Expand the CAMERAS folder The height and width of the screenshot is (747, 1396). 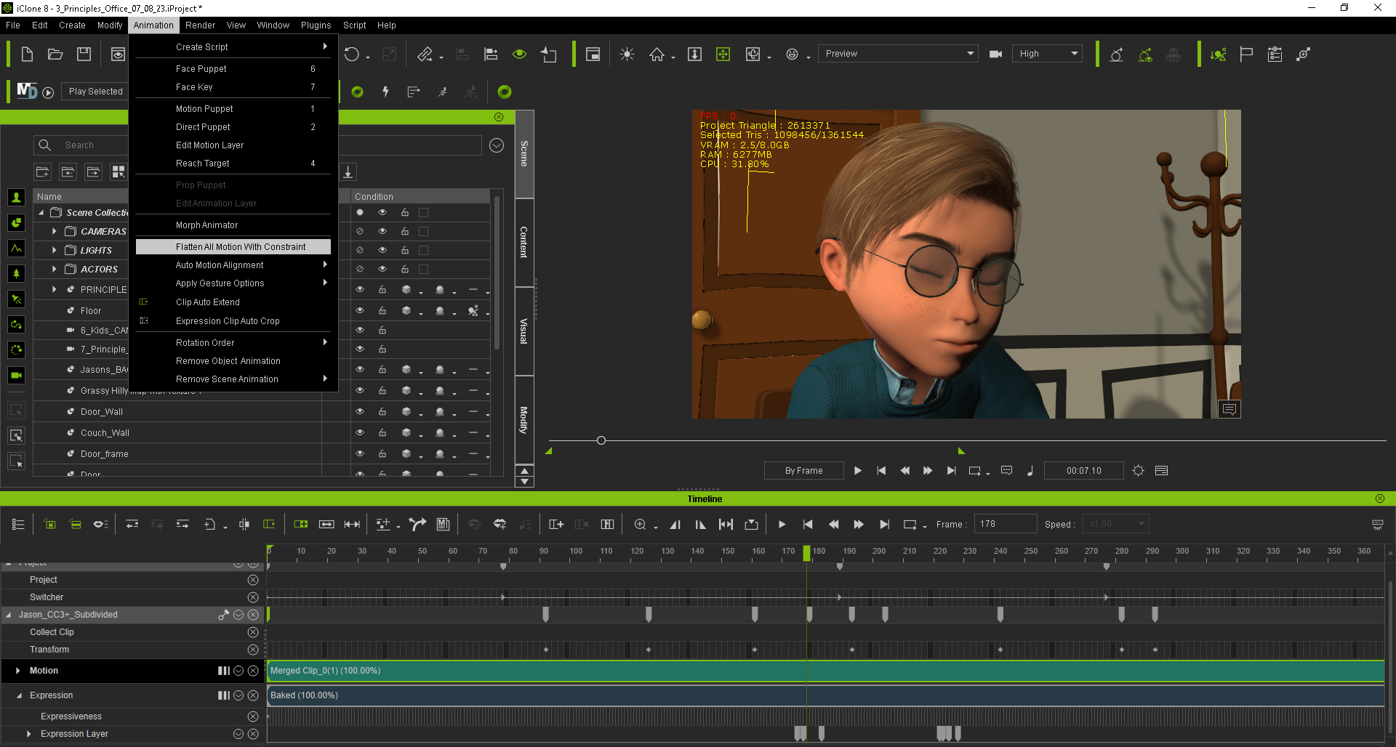tap(55, 231)
